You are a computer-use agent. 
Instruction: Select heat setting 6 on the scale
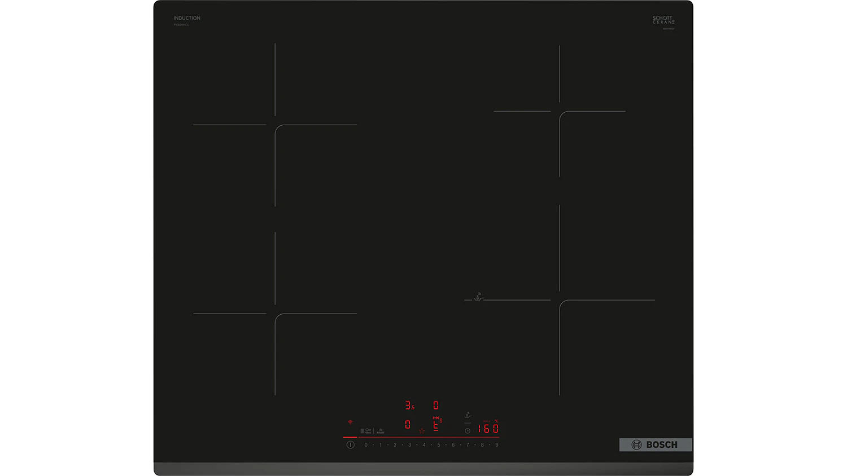coord(453,445)
